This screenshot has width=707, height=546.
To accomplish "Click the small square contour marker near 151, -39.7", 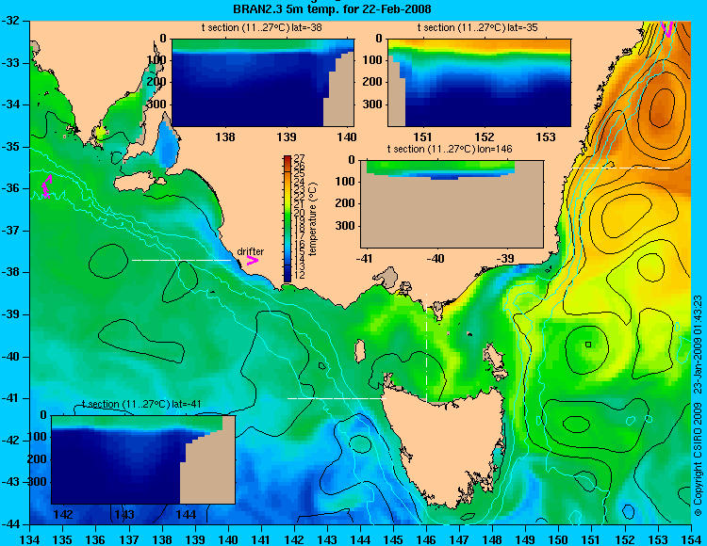I will [x=588, y=345].
